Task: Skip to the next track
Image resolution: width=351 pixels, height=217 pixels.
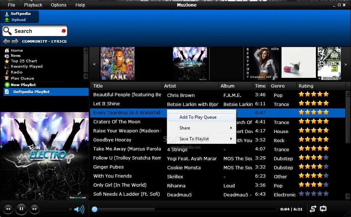Action: [34, 209]
